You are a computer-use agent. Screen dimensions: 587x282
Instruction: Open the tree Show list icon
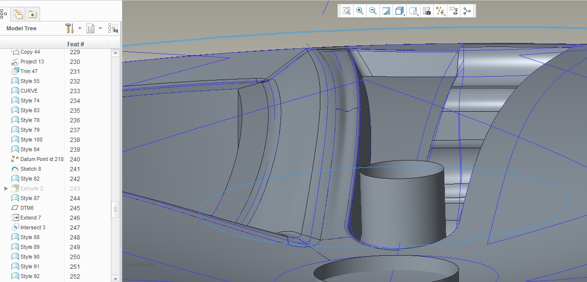tap(90, 28)
